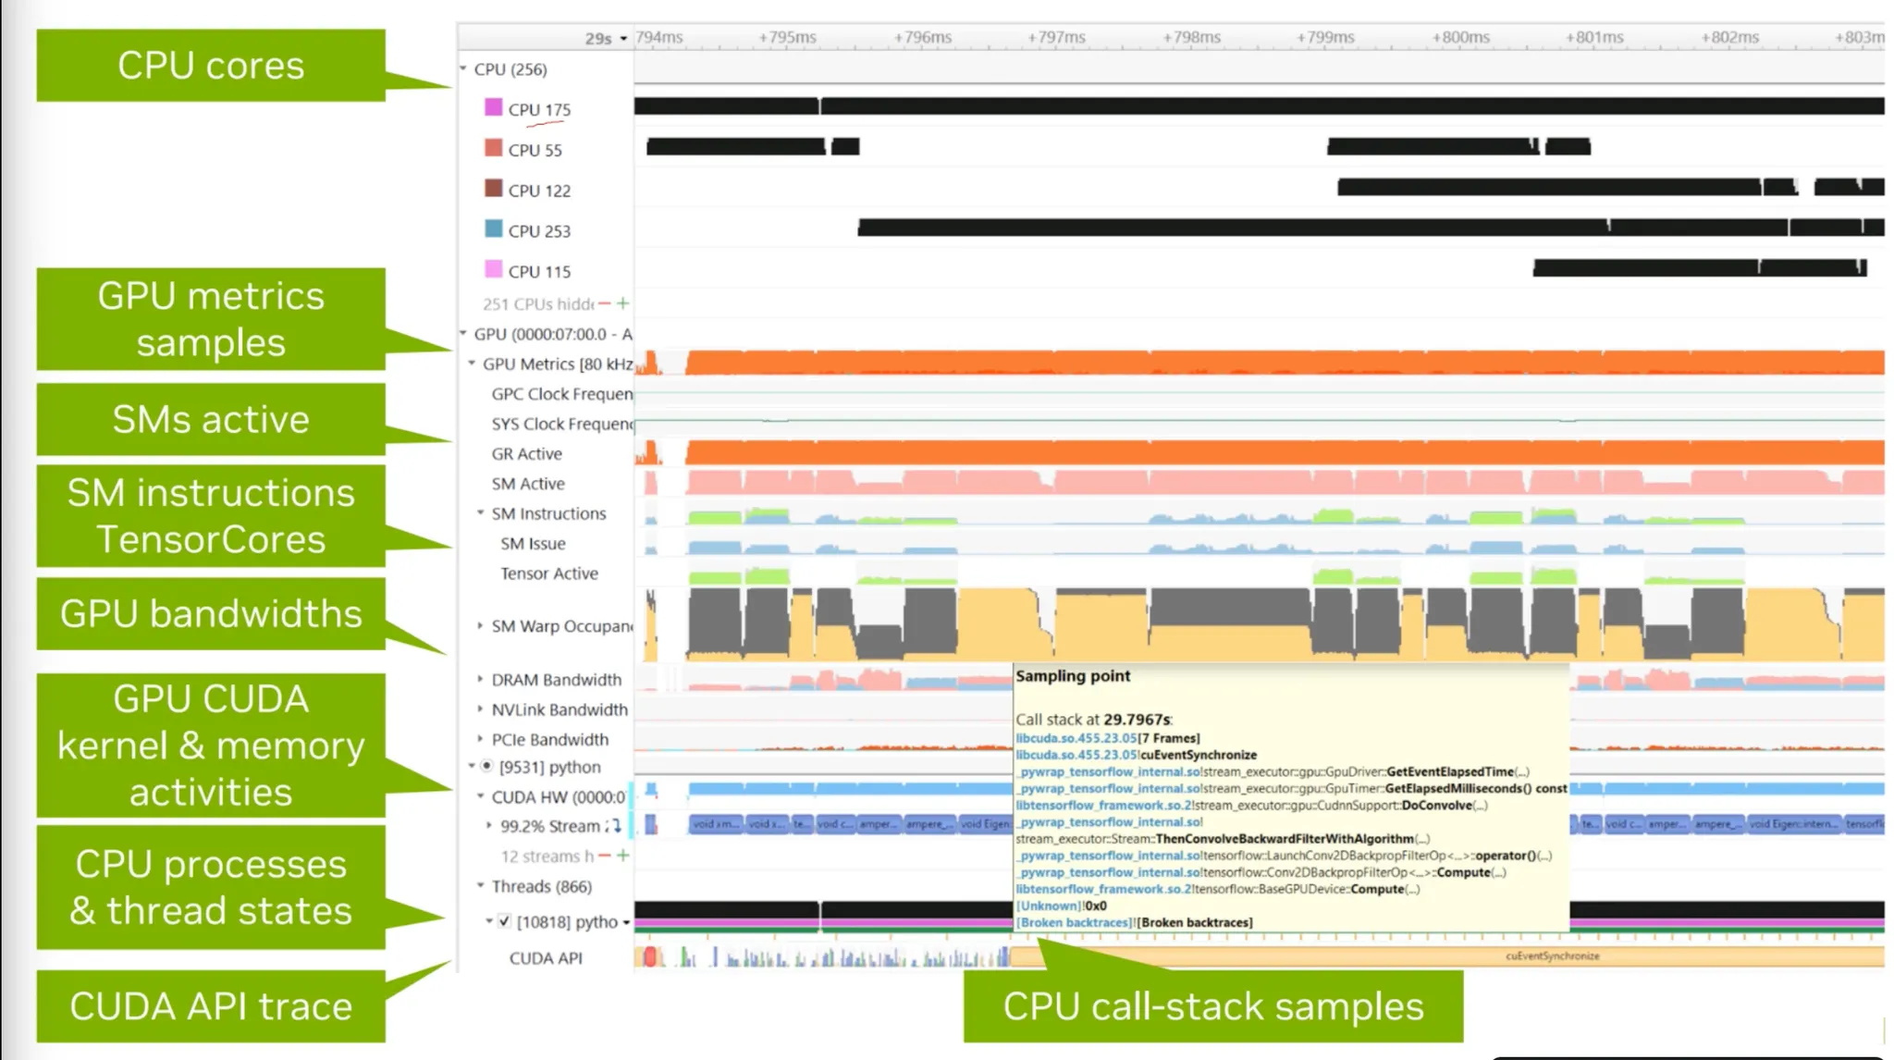Click the red marker in the CUDA API row
Viewport: 1894px width, 1060px height.
tap(650, 957)
